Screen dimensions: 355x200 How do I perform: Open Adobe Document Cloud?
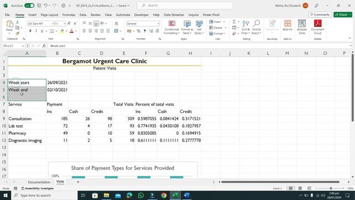tap(318, 27)
